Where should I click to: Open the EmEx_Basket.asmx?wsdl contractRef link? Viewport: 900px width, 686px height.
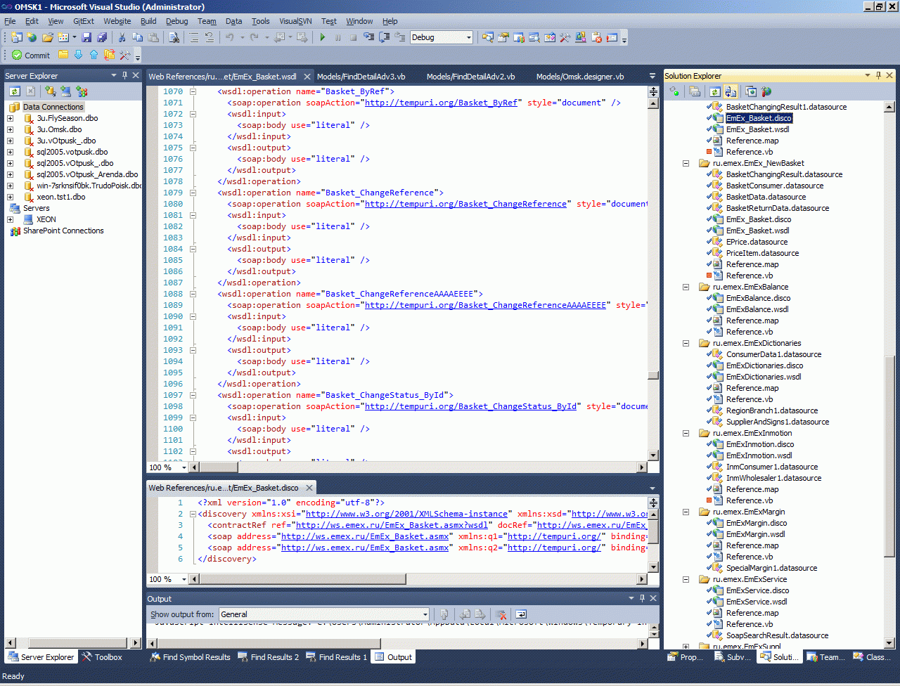tap(392, 525)
